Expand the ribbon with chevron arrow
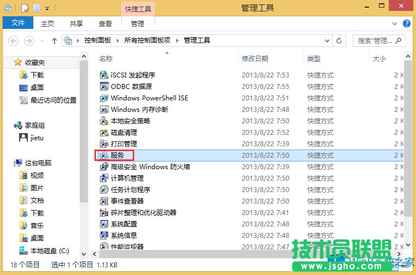 tap(395, 23)
